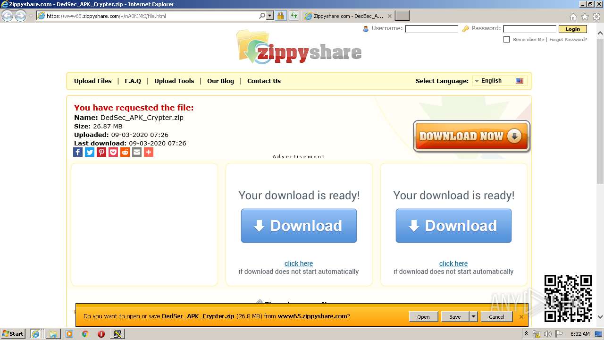Click the volume speaker tray icon
604x340 pixels.
click(548, 334)
